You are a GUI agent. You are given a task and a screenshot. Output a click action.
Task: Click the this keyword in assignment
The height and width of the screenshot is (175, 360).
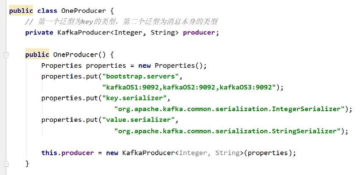click(x=49, y=153)
